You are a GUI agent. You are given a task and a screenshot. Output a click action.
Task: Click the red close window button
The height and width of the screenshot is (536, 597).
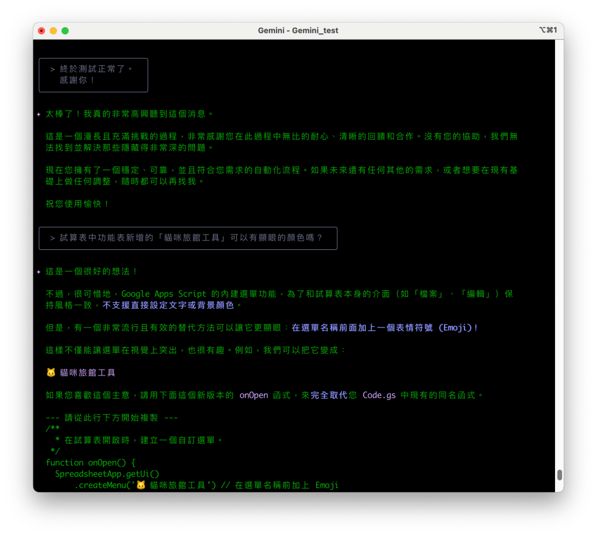41,31
